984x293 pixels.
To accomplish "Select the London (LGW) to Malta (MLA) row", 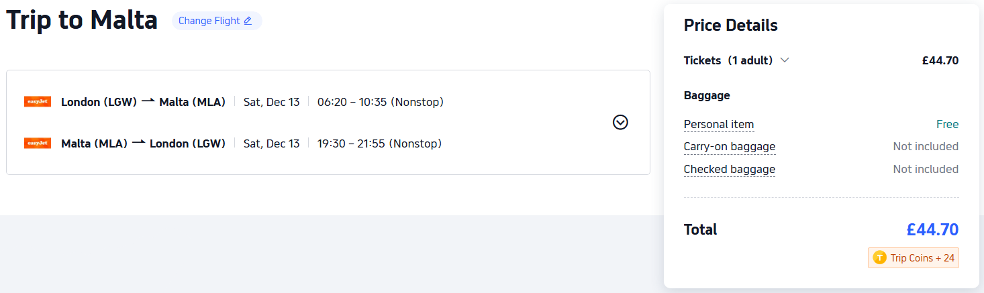I will (x=143, y=102).
